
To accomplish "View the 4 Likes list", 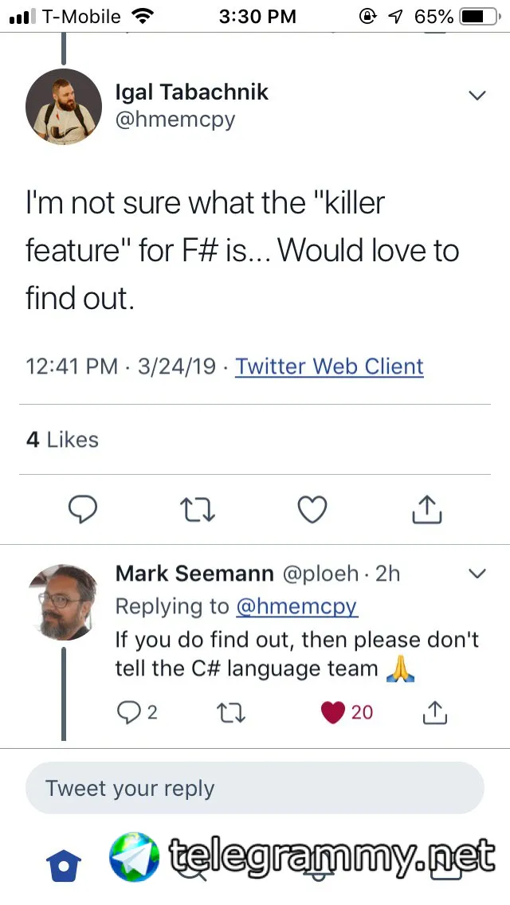I will pyautogui.click(x=62, y=440).
